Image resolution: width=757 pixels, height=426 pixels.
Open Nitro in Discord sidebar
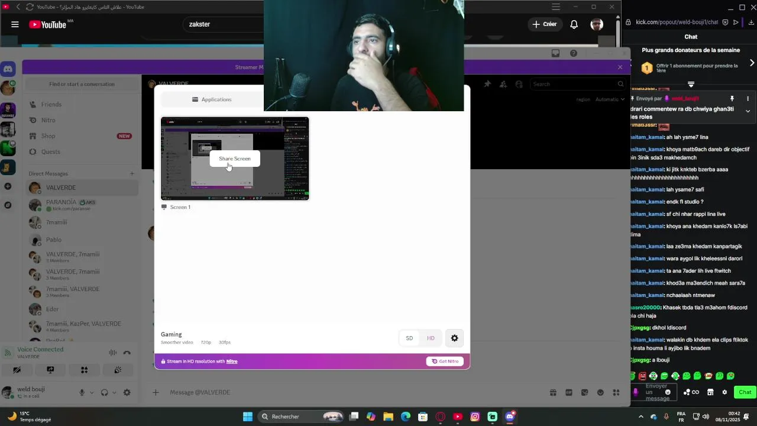pyautogui.click(x=82, y=120)
